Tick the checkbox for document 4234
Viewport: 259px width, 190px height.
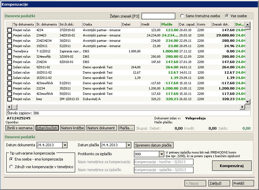point(10,30)
